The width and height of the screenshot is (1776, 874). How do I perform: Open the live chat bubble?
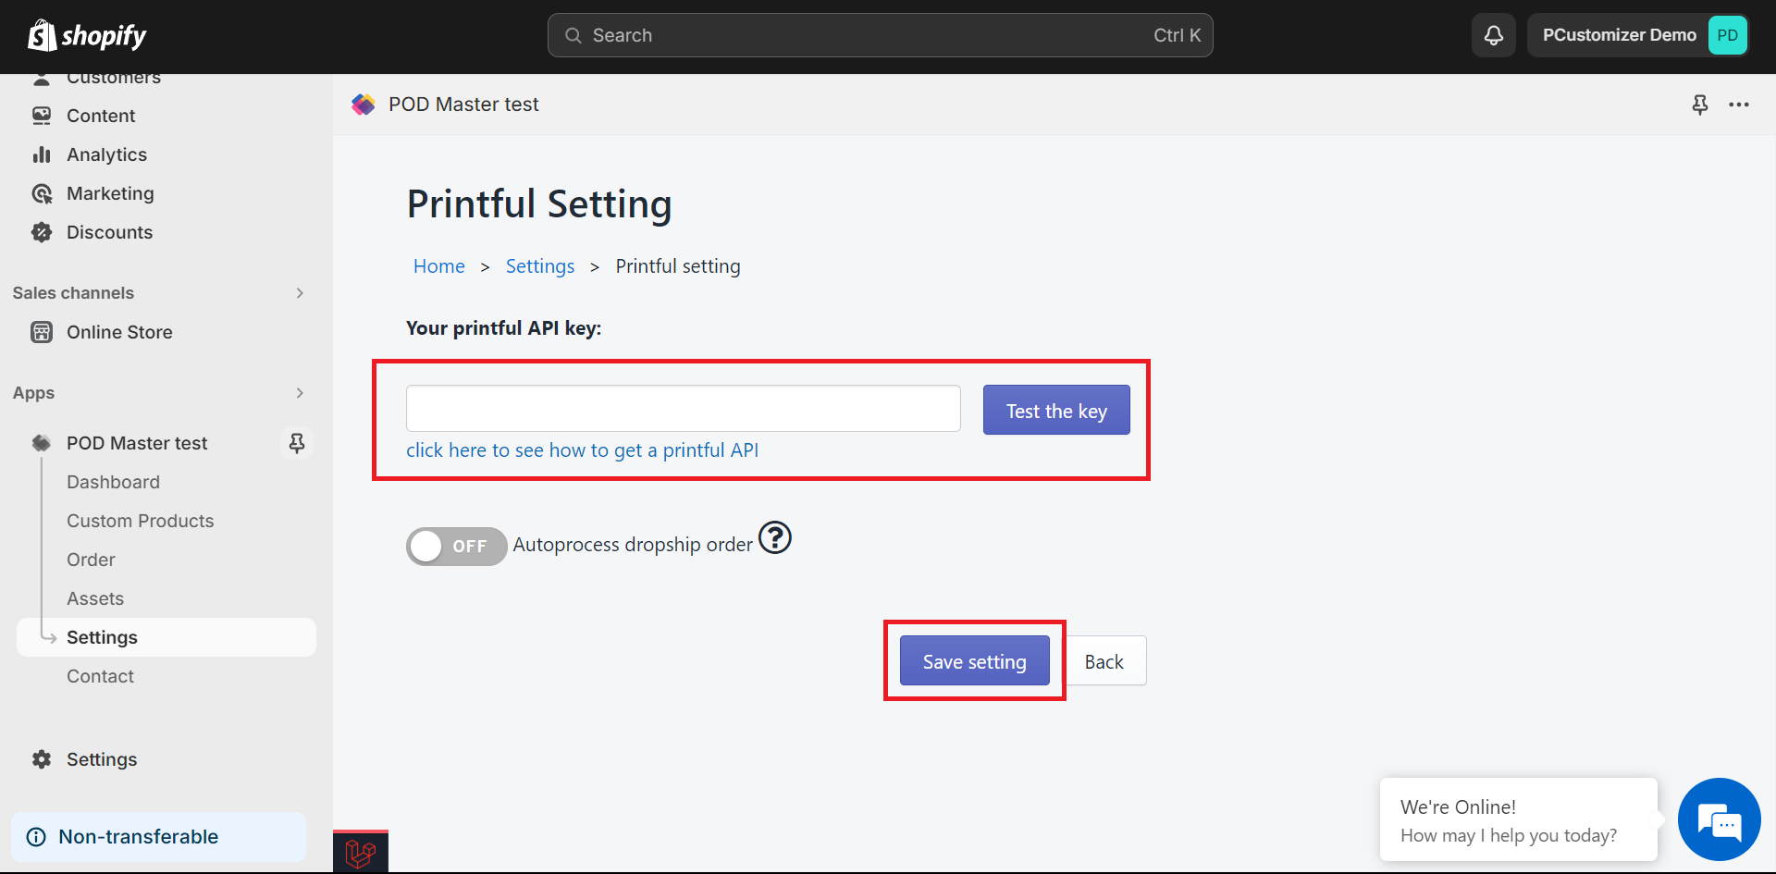pos(1720,819)
